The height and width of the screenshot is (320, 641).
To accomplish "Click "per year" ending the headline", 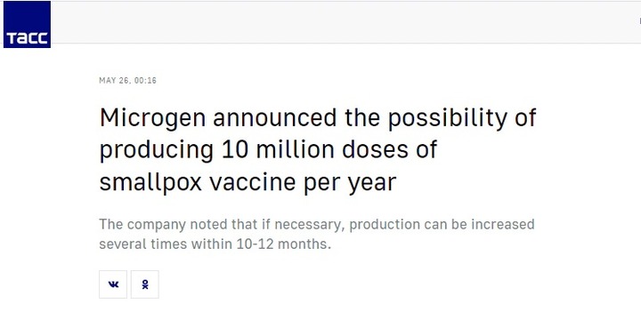I will (350, 182).
